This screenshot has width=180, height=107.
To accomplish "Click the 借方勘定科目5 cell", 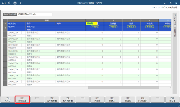I will [x=41, y=57].
